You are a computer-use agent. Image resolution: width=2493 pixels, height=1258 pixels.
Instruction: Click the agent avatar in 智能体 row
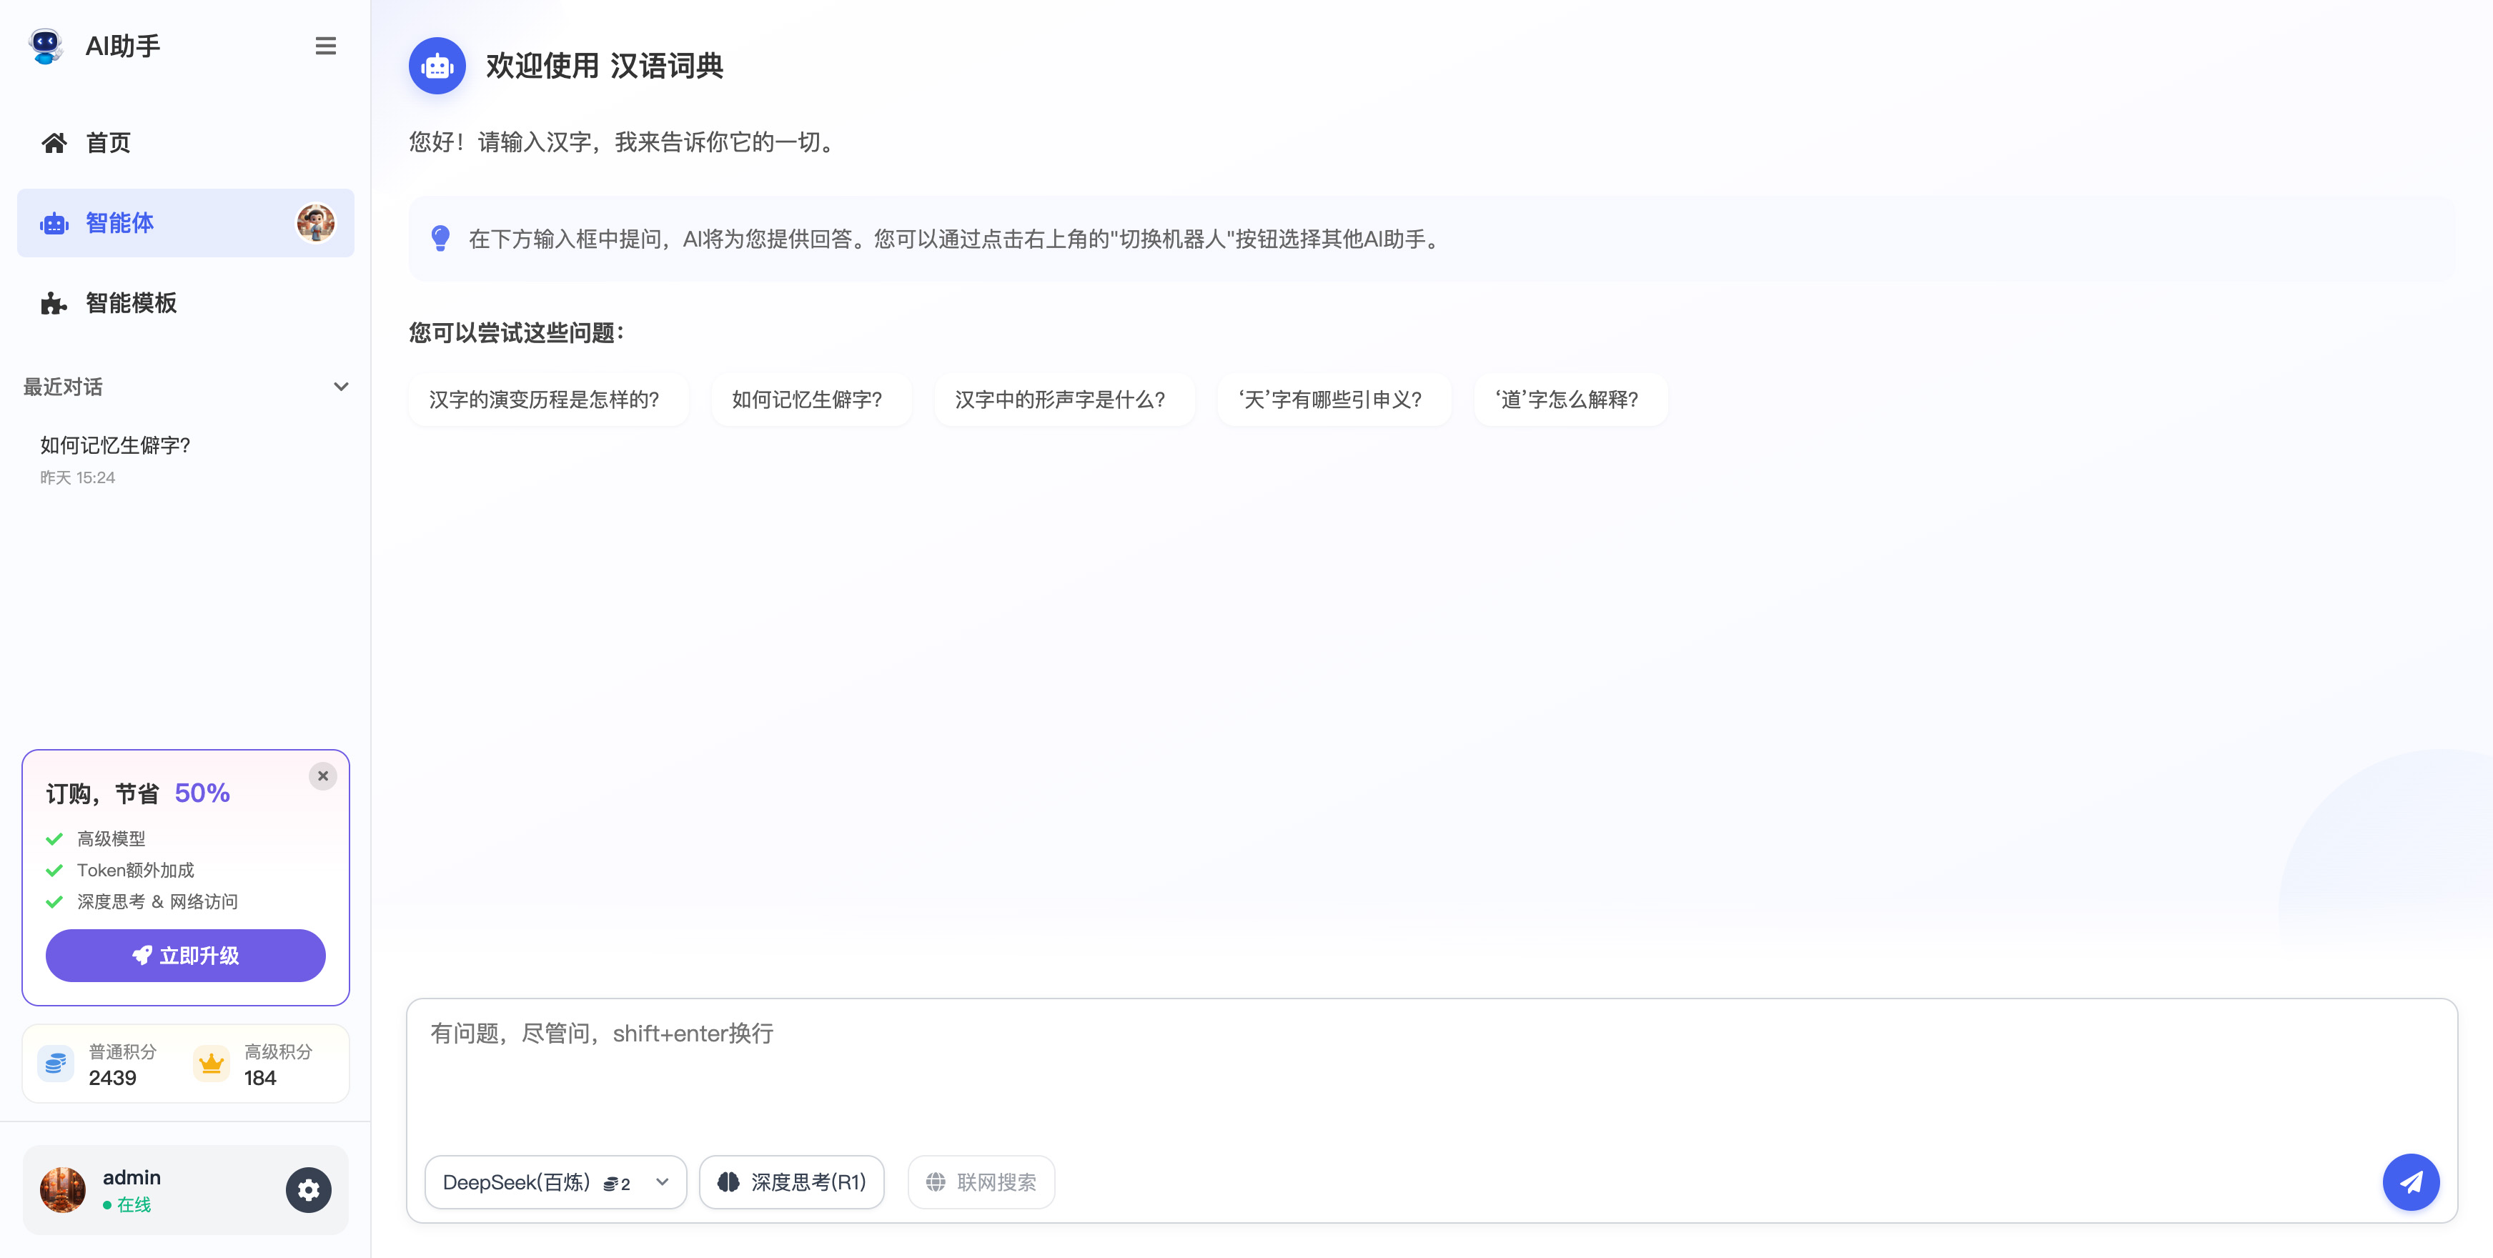(315, 222)
